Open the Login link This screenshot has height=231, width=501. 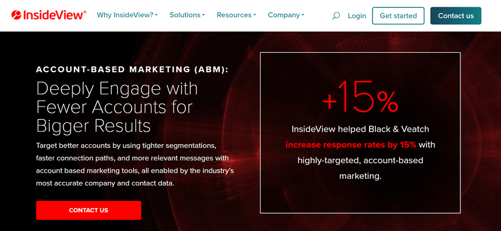(357, 16)
